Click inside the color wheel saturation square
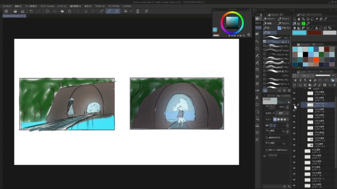The height and width of the screenshot is (189, 337). (232, 23)
